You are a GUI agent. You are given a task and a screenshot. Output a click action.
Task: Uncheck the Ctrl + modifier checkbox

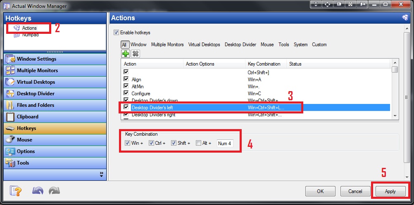pyautogui.click(x=151, y=143)
